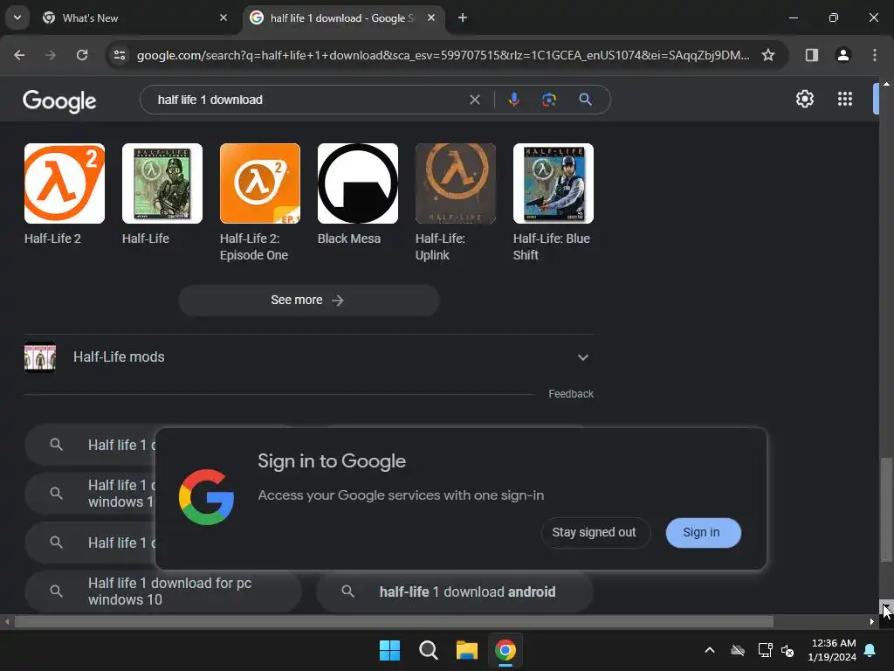Click the See more button
This screenshot has width=894, height=671.
[x=308, y=301]
